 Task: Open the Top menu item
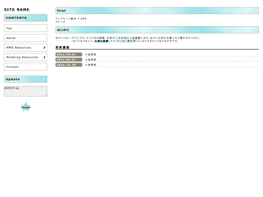click(25, 28)
